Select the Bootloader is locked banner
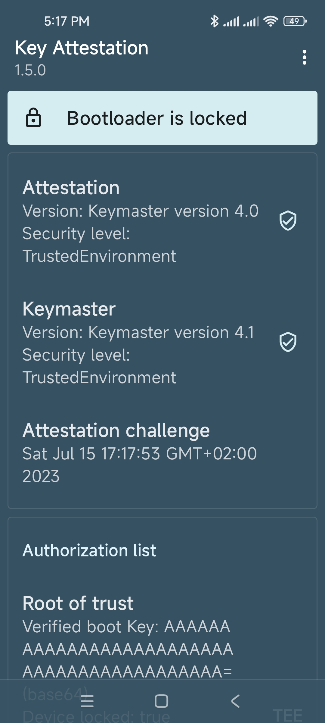The image size is (325, 723). coord(162,118)
